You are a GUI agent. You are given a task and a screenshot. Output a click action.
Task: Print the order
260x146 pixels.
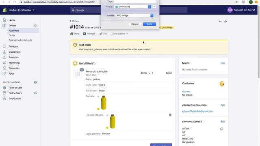(75, 34)
